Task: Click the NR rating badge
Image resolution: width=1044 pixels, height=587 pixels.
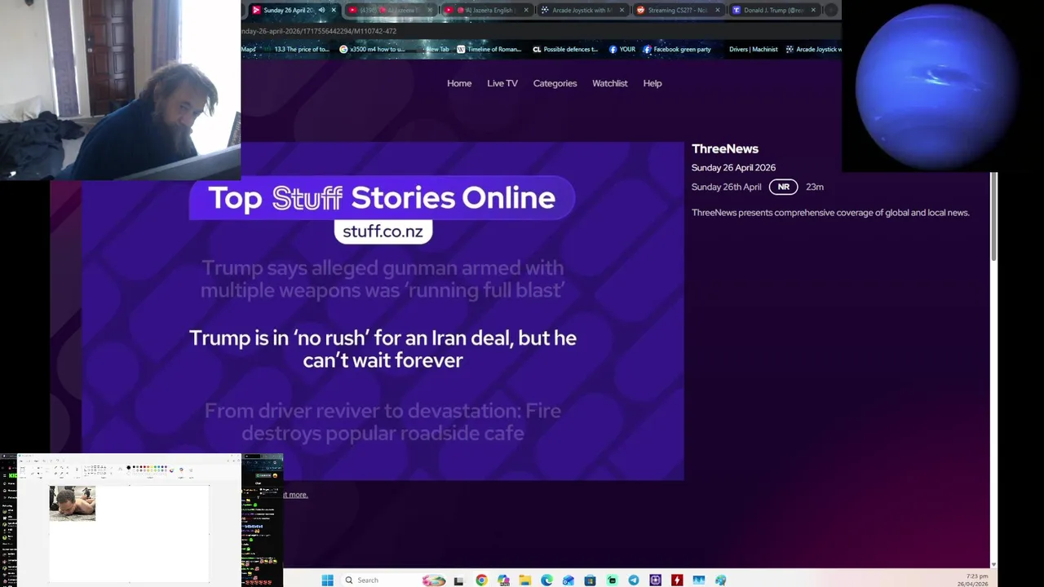Action: click(783, 187)
